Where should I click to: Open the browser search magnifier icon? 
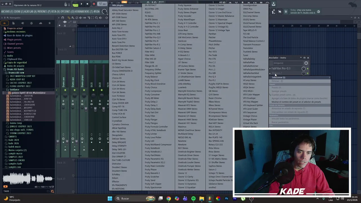(52, 191)
